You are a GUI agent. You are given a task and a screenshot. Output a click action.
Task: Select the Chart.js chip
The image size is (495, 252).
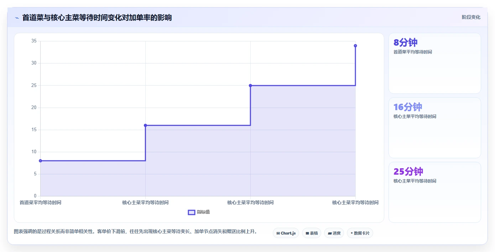286,233
